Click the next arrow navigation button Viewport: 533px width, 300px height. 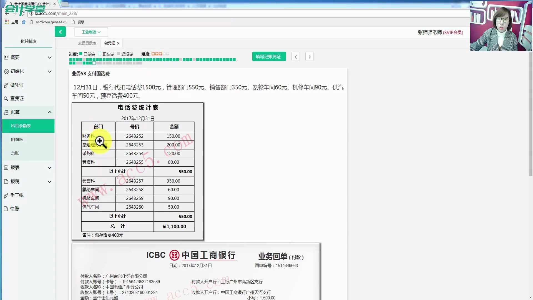(x=309, y=56)
